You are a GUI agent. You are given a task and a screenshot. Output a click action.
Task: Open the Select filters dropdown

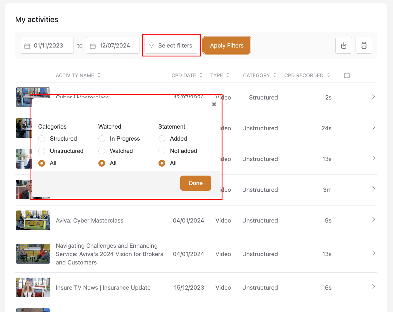171,45
